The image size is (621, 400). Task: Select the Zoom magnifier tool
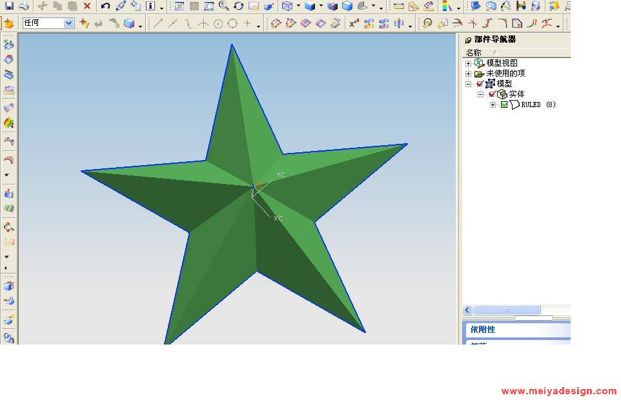pos(224,6)
